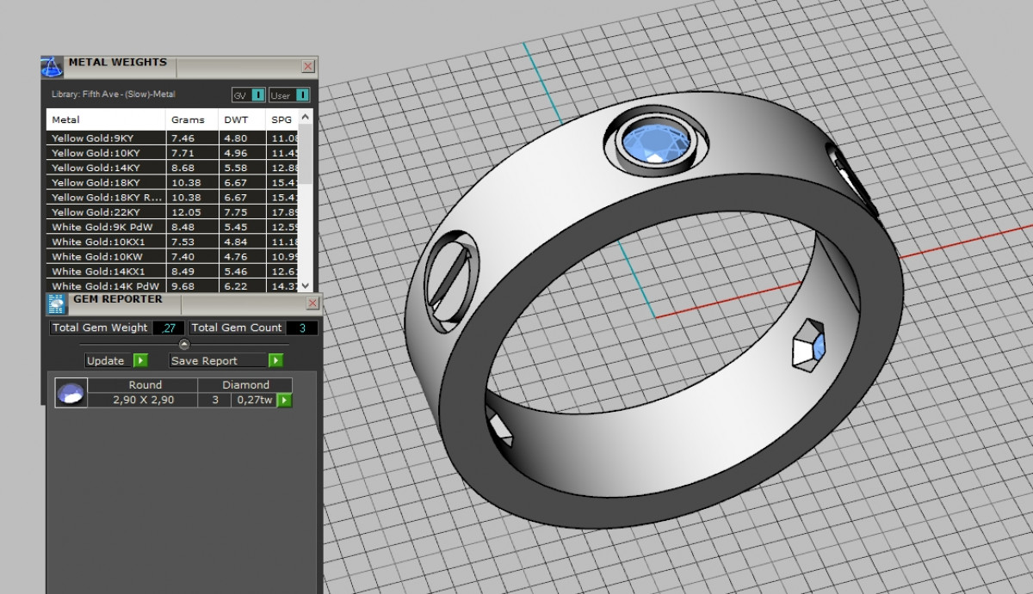Toggle the User library switch
This screenshot has height=594, width=1033.
[x=302, y=95]
